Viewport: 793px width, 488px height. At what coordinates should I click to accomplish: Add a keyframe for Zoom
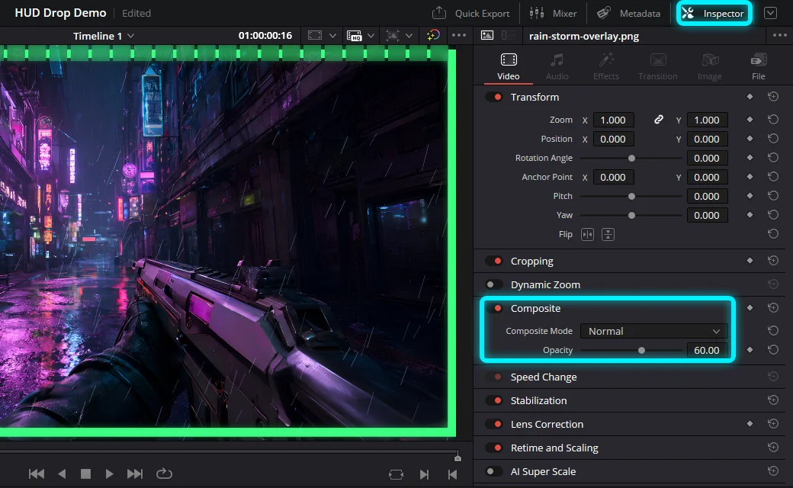(x=750, y=120)
